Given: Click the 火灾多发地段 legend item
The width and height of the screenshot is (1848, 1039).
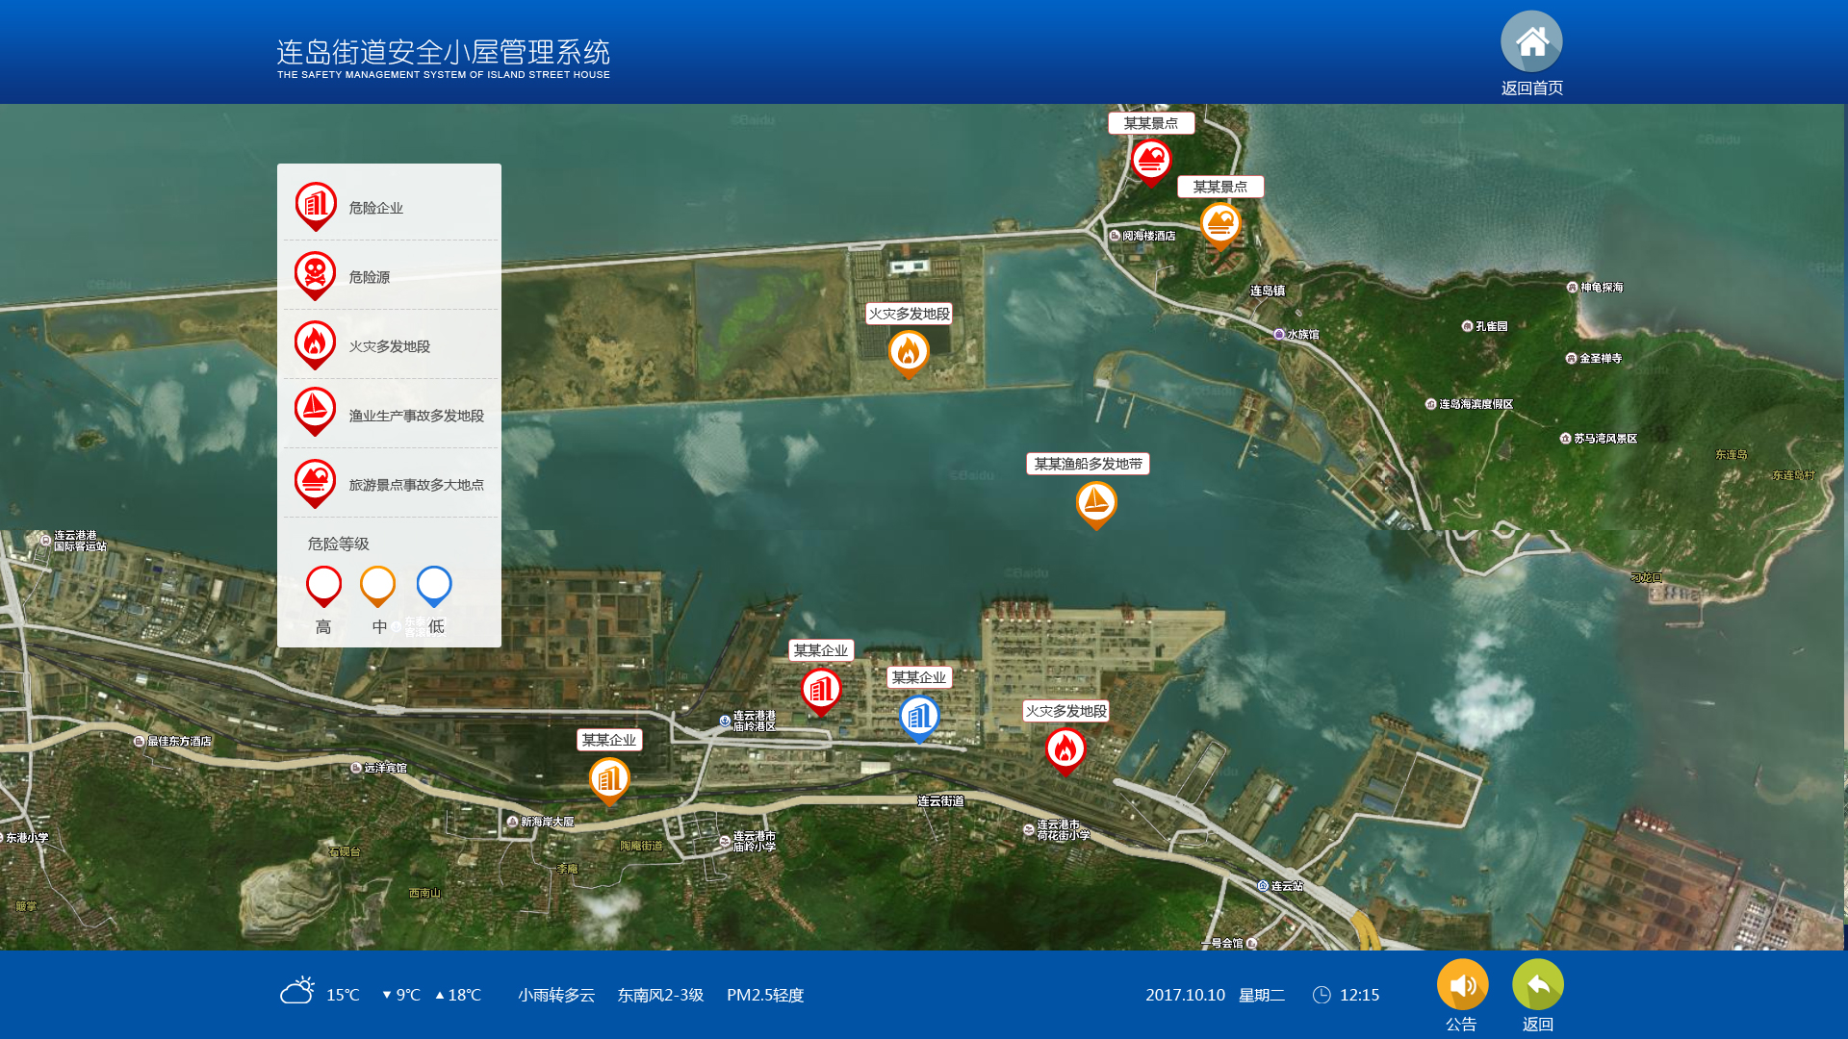Looking at the screenshot, I should [389, 346].
